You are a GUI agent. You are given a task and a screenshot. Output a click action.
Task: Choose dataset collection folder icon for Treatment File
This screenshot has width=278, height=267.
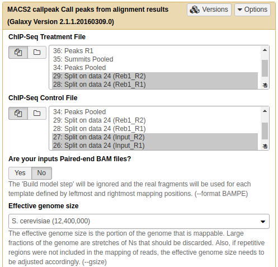pyautogui.click(x=37, y=52)
